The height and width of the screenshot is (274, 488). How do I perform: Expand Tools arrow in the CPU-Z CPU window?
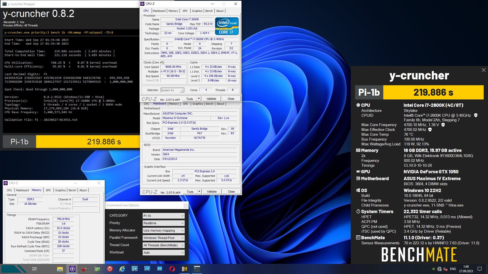199,99
